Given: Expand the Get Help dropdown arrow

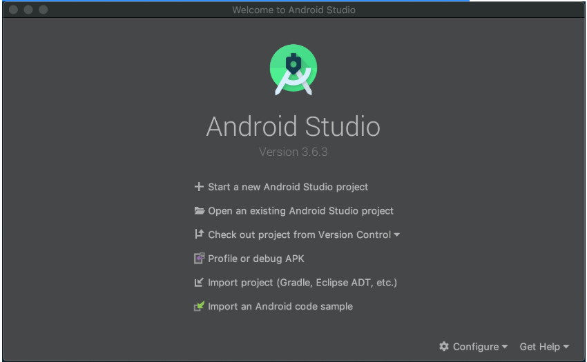Looking at the screenshot, I should (566, 347).
